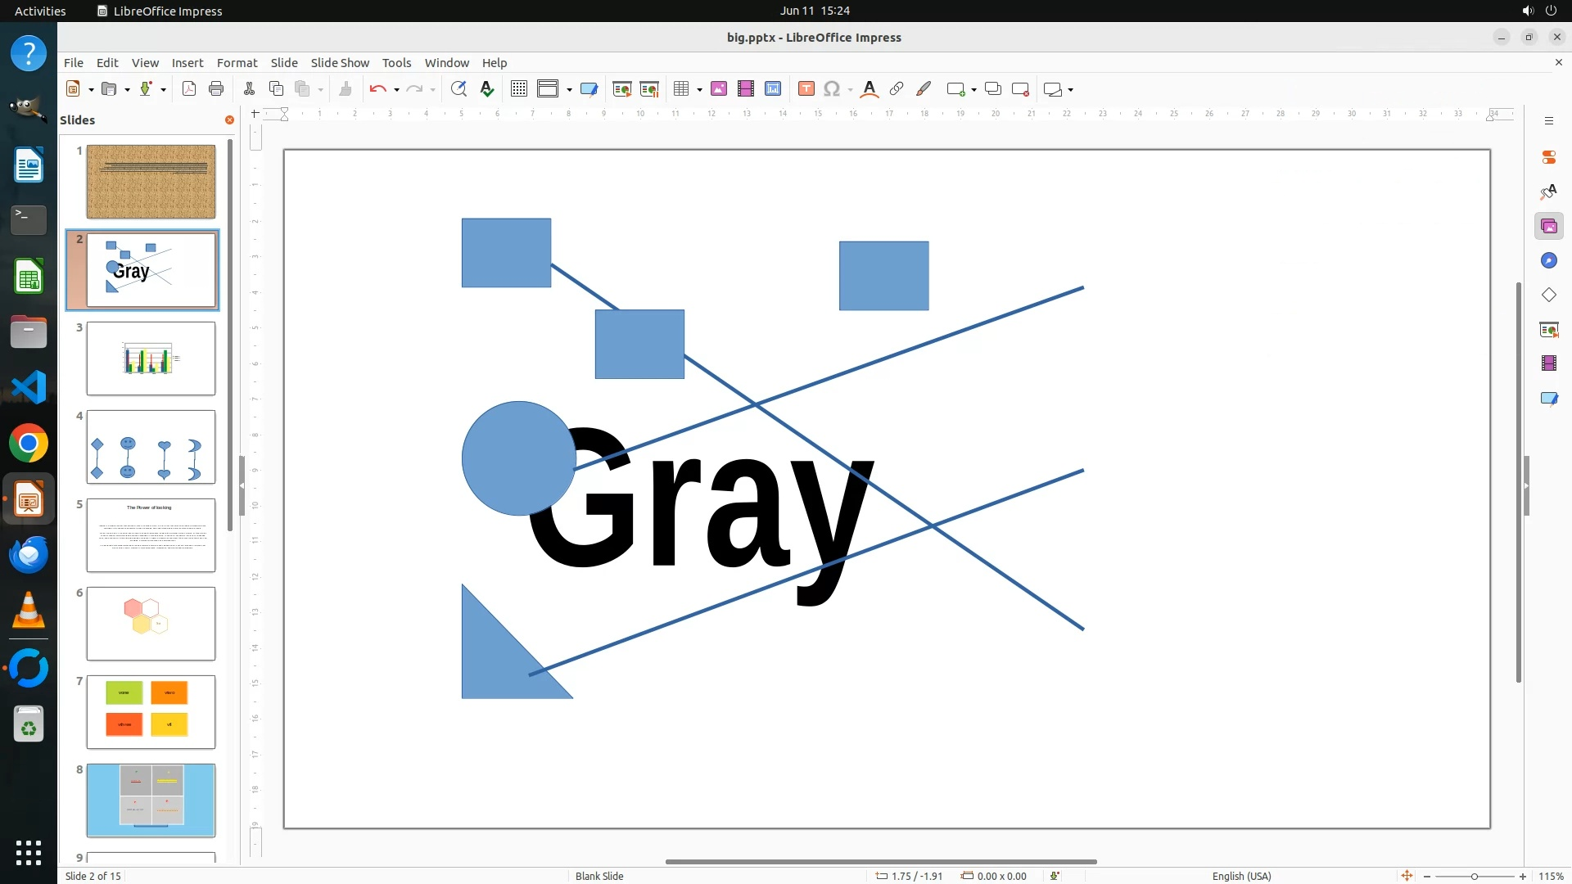Open the Navigator sidebar panel icon
This screenshot has width=1572, height=884.
[x=1548, y=260]
